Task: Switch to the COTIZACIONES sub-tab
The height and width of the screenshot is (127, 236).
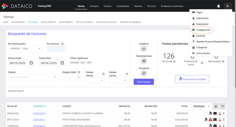Action: coord(18,22)
